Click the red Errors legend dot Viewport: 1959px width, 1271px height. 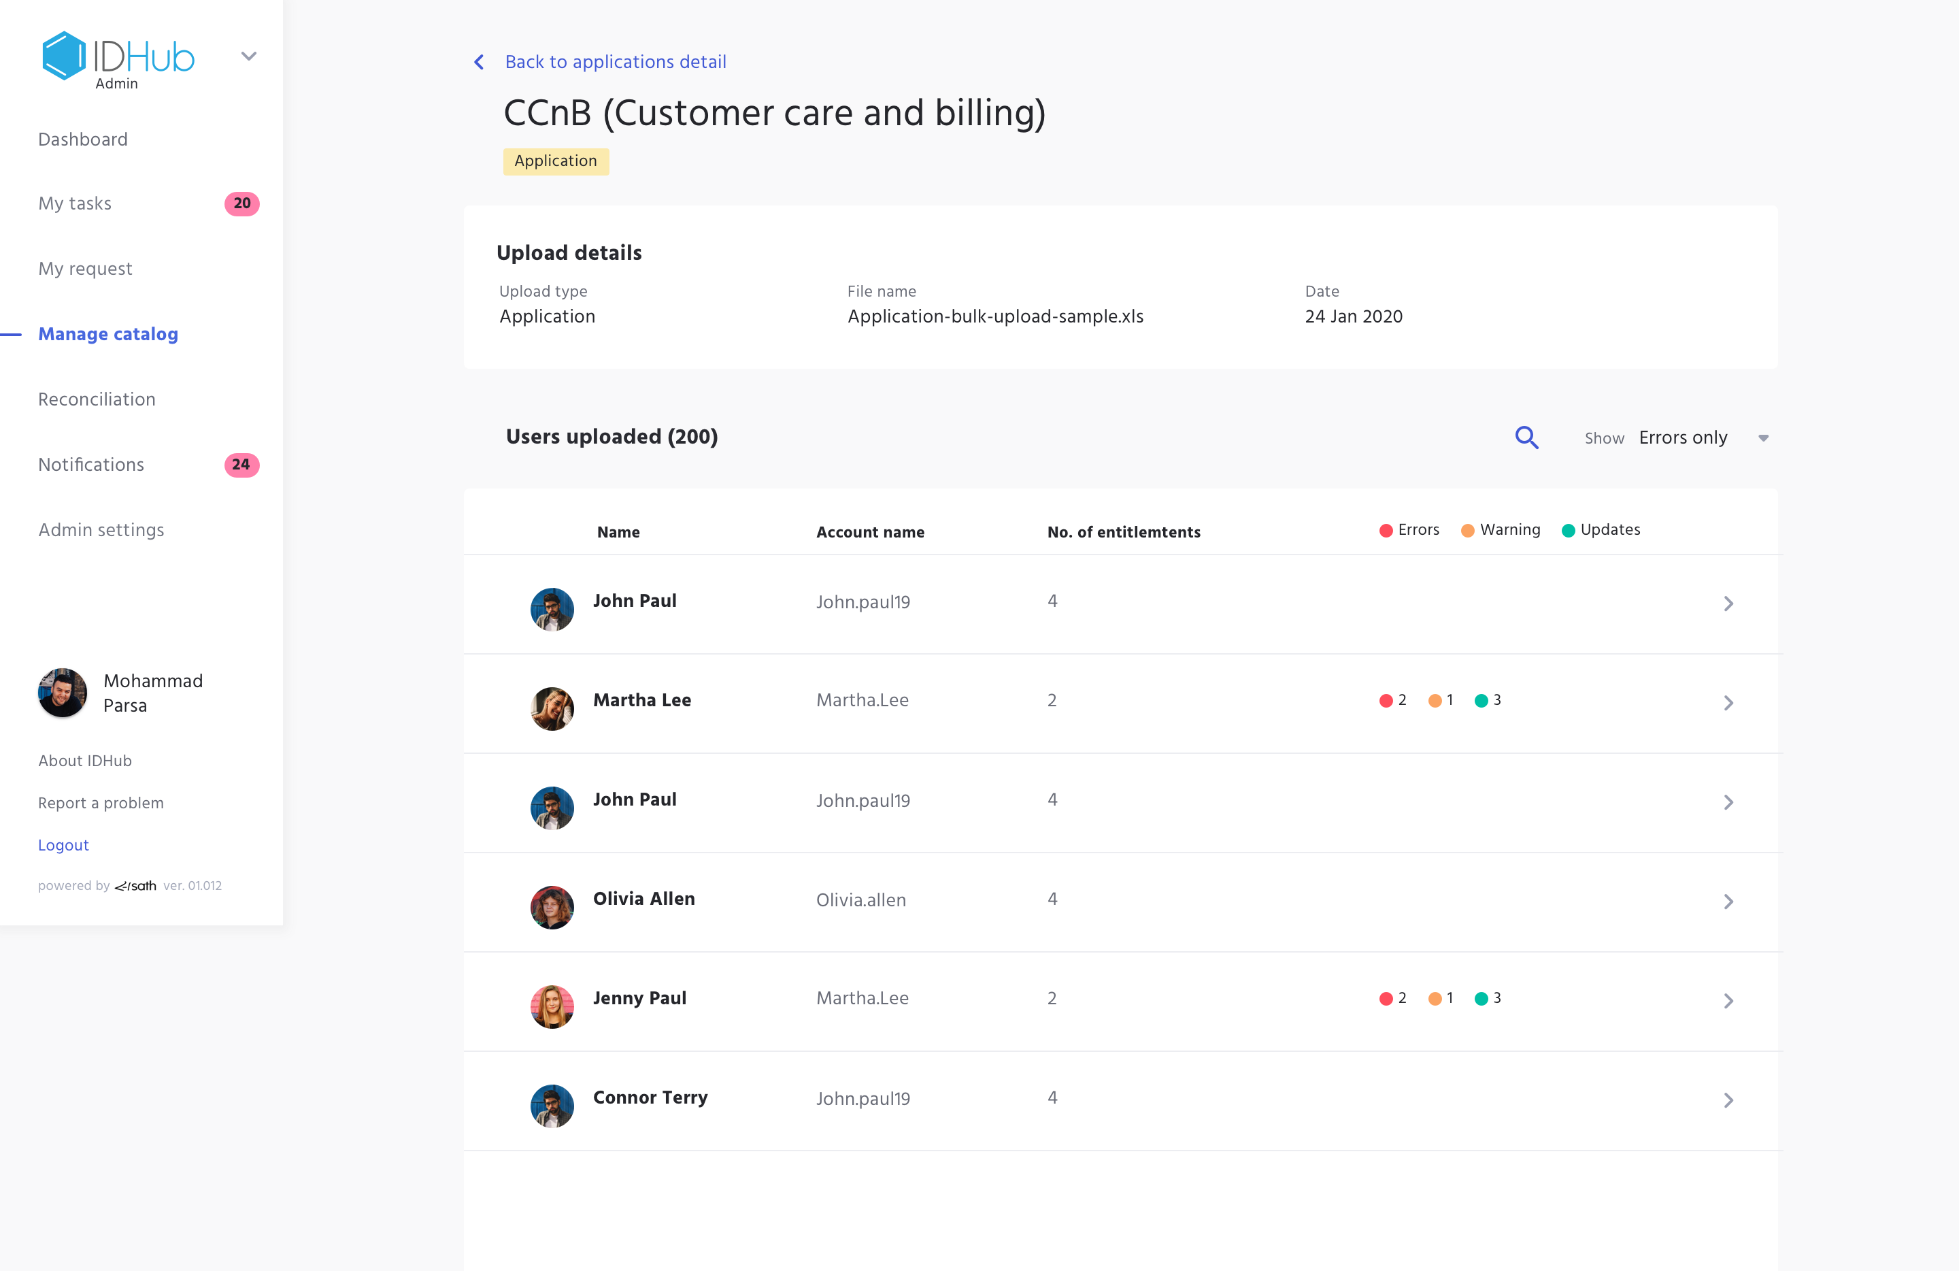tap(1386, 530)
